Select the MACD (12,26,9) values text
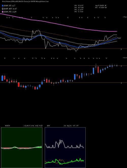The width and height of the screenshot is (127, 168). pos(33,125)
